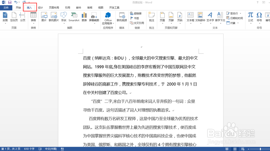This screenshot has height=151, width=270.
Task: Expand Header (页眉) dropdown arrow
Action: coord(162,23)
